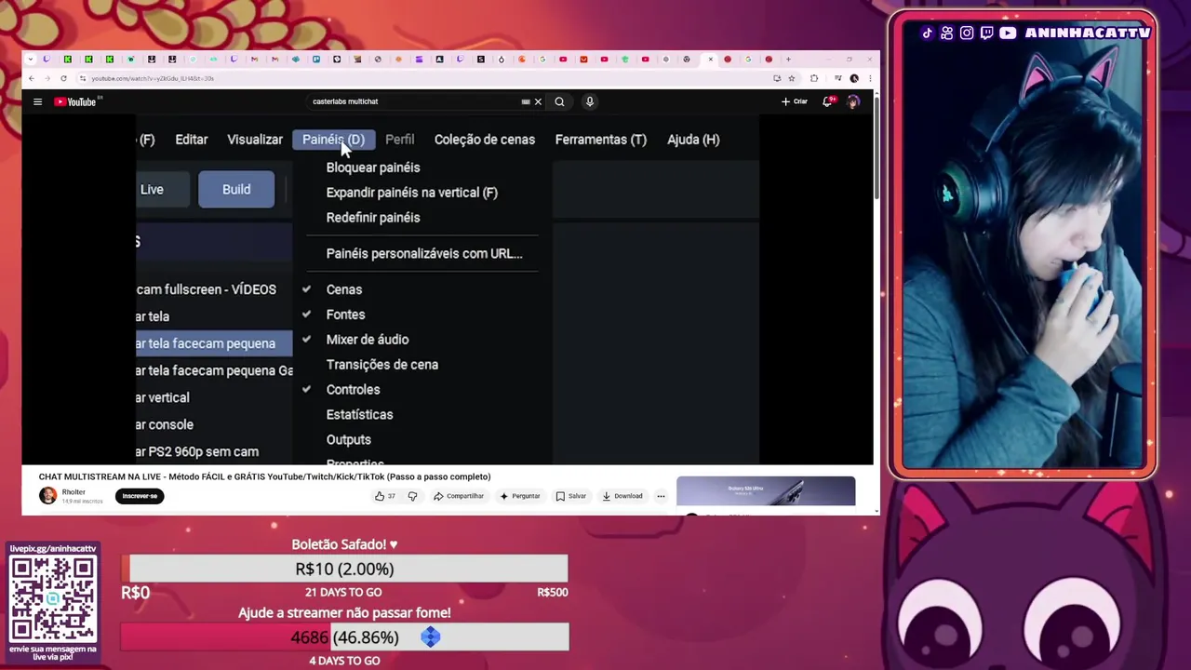Viewport: 1191px width, 670px height.
Task: Open Ajuda (H) menu
Action: 693,140
